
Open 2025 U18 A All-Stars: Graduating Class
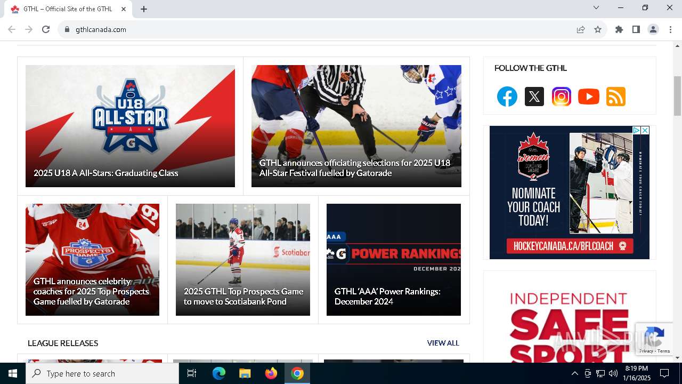[x=106, y=173]
